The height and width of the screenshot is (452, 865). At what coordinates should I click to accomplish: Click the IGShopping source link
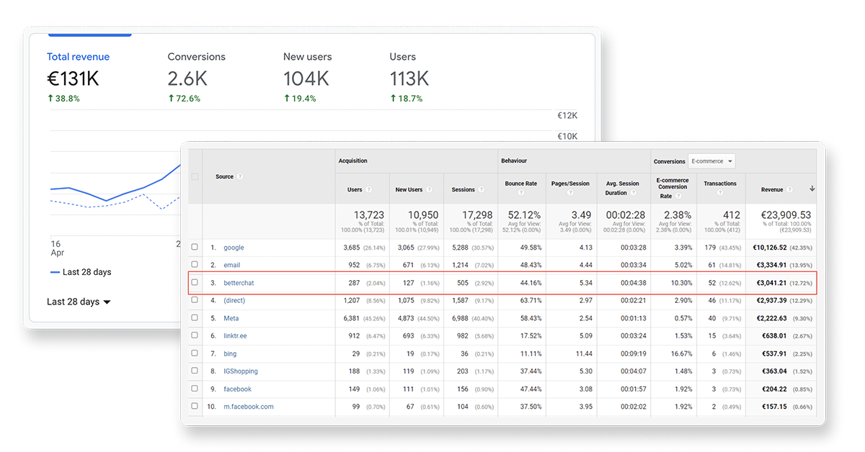point(241,371)
